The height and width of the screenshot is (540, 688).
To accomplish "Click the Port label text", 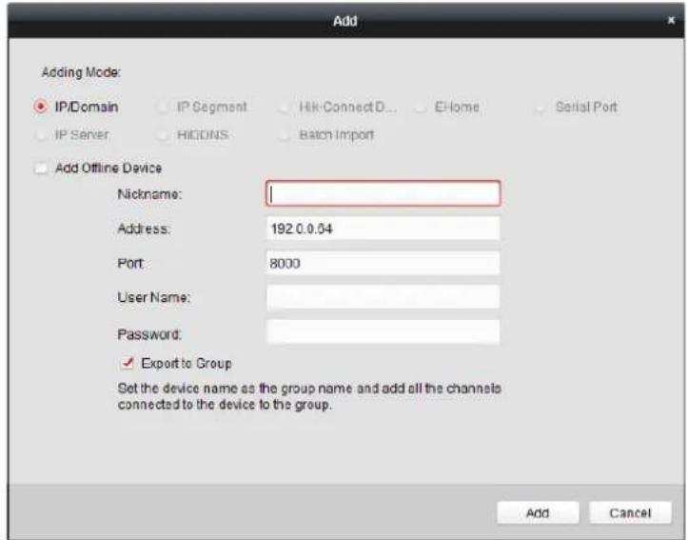I will point(130,264).
